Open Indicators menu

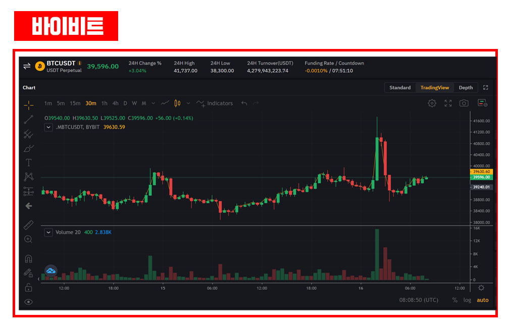[215, 103]
